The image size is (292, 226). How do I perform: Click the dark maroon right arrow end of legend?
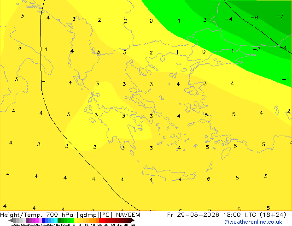coord(133,220)
